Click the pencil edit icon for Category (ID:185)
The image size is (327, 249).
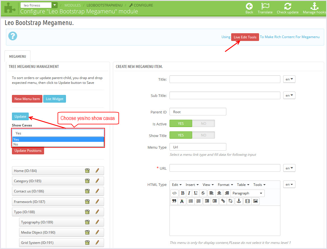pos(98,181)
